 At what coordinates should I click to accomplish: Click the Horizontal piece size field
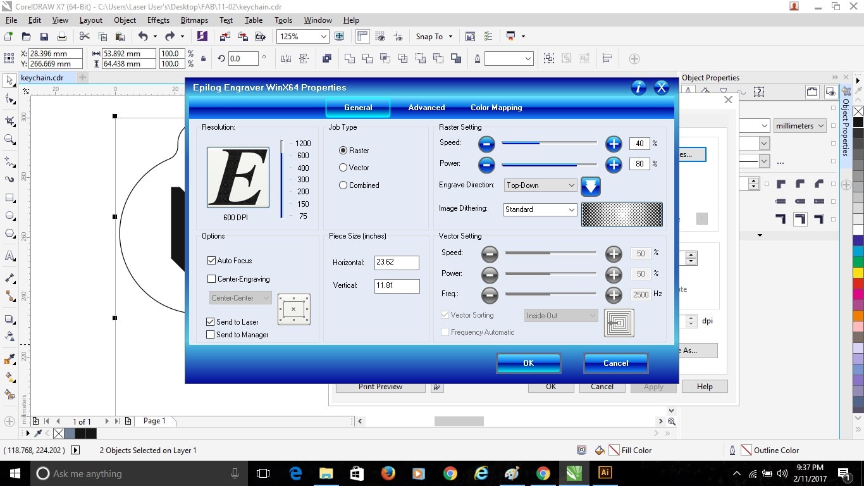(x=397, y=263)
